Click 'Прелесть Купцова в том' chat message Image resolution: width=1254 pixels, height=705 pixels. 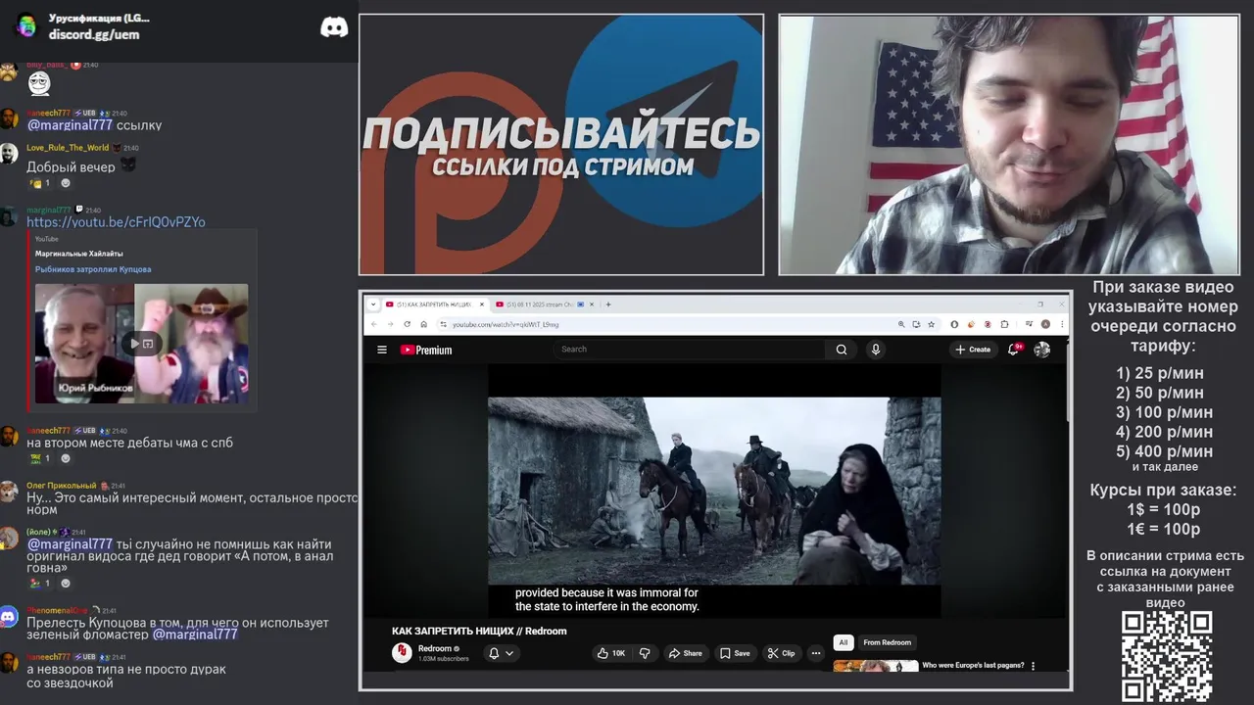(x=178, y=629)
